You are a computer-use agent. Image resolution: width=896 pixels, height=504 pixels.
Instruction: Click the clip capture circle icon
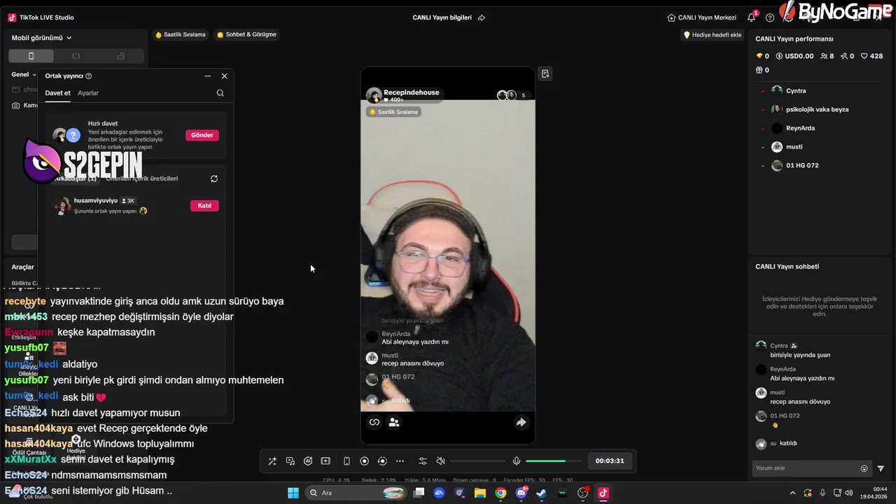coord(382,461)
